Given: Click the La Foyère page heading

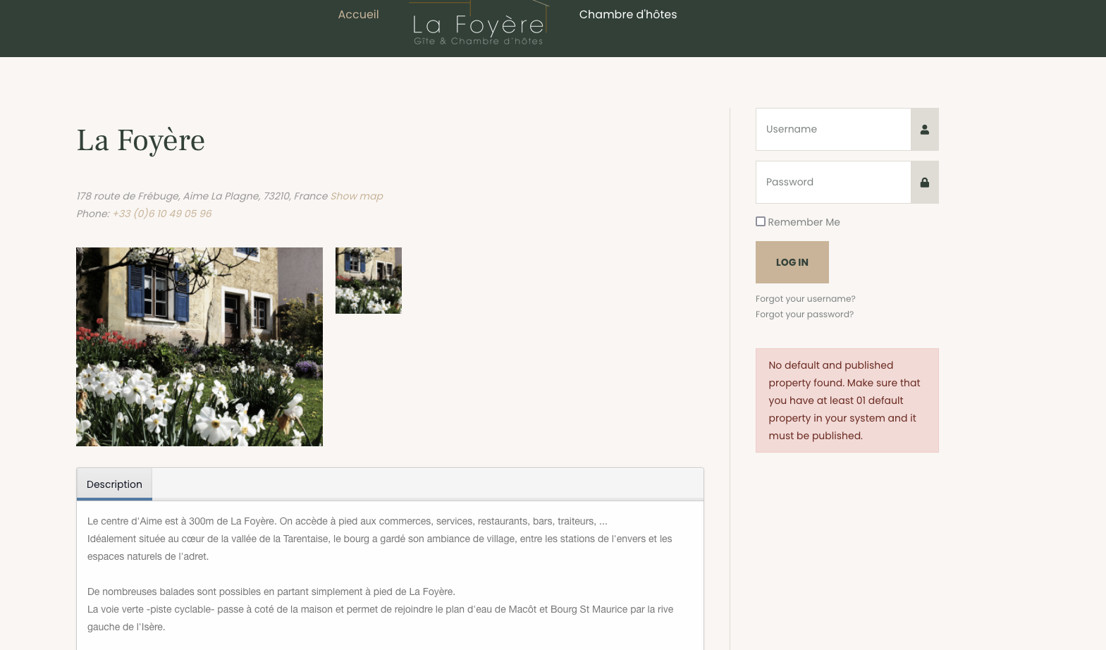Looking at the screenshot, I should click(141, 140).
